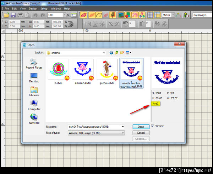The image size is (213, 174).
Task: Toggle the Rulers and Guides icon
Action: click(x=157, y=15)
